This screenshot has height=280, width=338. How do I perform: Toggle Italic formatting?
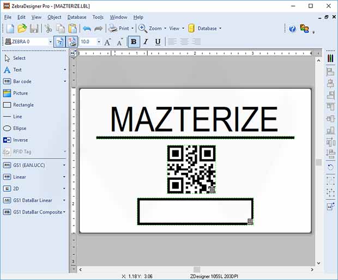pos(146,42)
